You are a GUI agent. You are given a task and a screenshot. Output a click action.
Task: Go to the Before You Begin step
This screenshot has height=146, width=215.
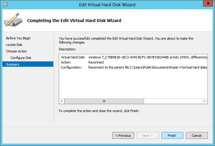click(18, 38)
